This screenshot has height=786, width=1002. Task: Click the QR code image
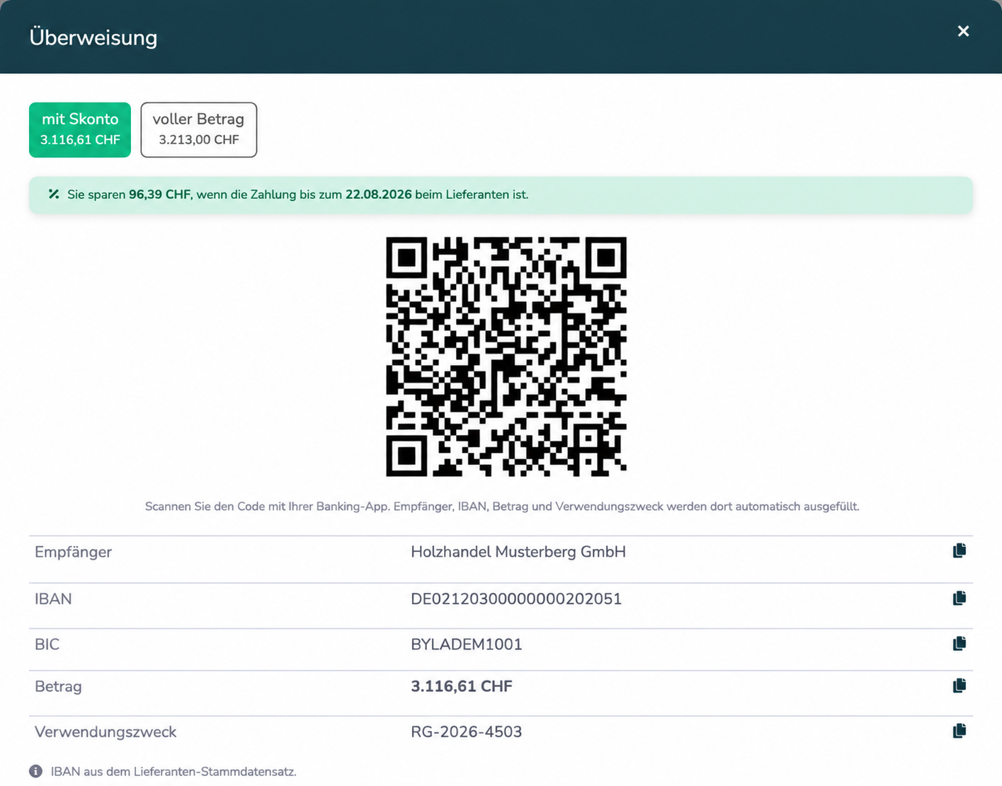click(506, 357)
